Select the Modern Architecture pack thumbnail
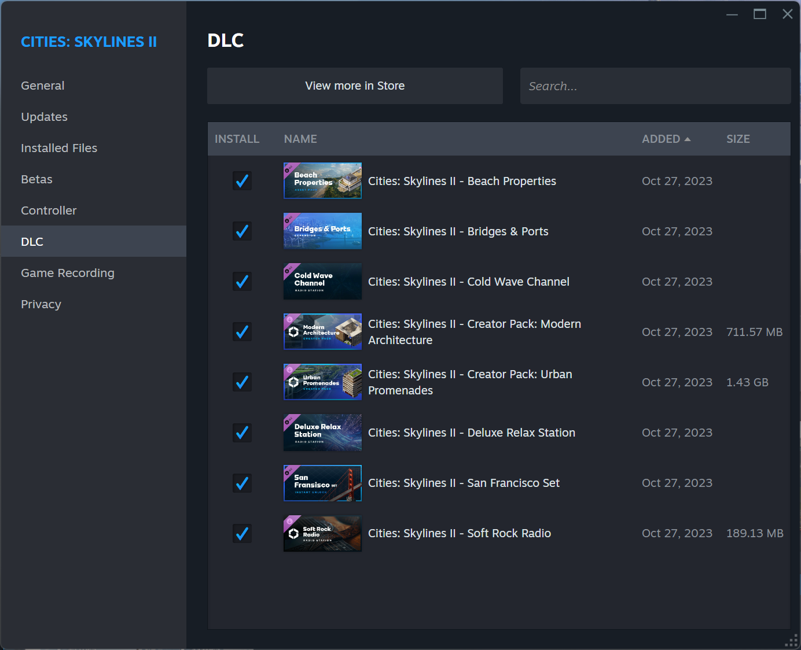This screenshot has width=801, height=650. [x=322, y=332]
